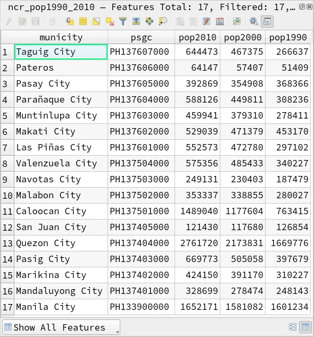
Task: Click the Marikina City cell
Action: click(61, 275)
